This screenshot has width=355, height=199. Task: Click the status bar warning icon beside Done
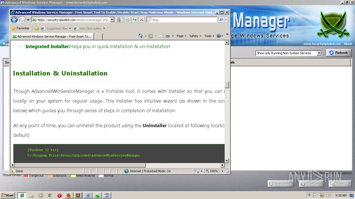tap(12, 171)
